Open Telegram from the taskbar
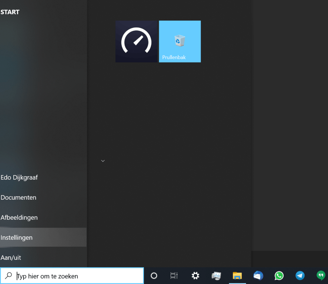 point(300,276)
